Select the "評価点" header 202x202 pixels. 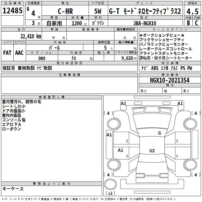193,3
